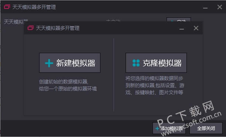Viewport: 226px width, 137px height.
Task: Click the teal plus icon beside 新建模拟器
Action: tap(49, 63)
